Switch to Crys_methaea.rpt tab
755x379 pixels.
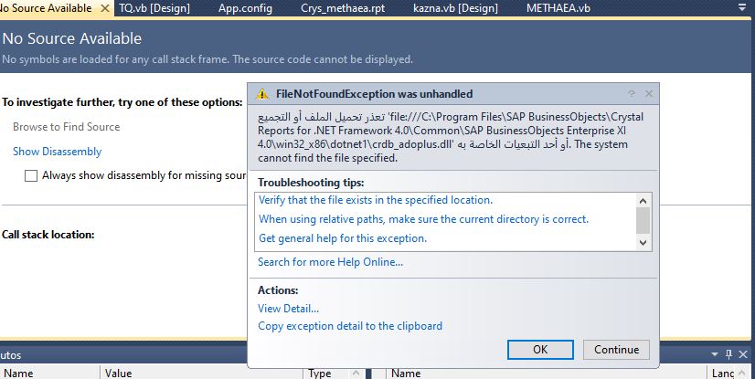coord(344,7)
